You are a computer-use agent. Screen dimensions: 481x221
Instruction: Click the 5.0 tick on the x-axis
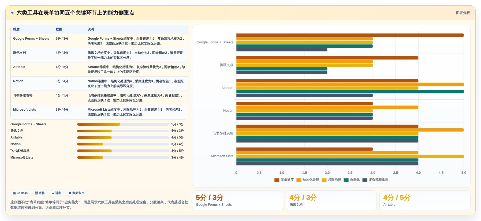click(464, 173)
